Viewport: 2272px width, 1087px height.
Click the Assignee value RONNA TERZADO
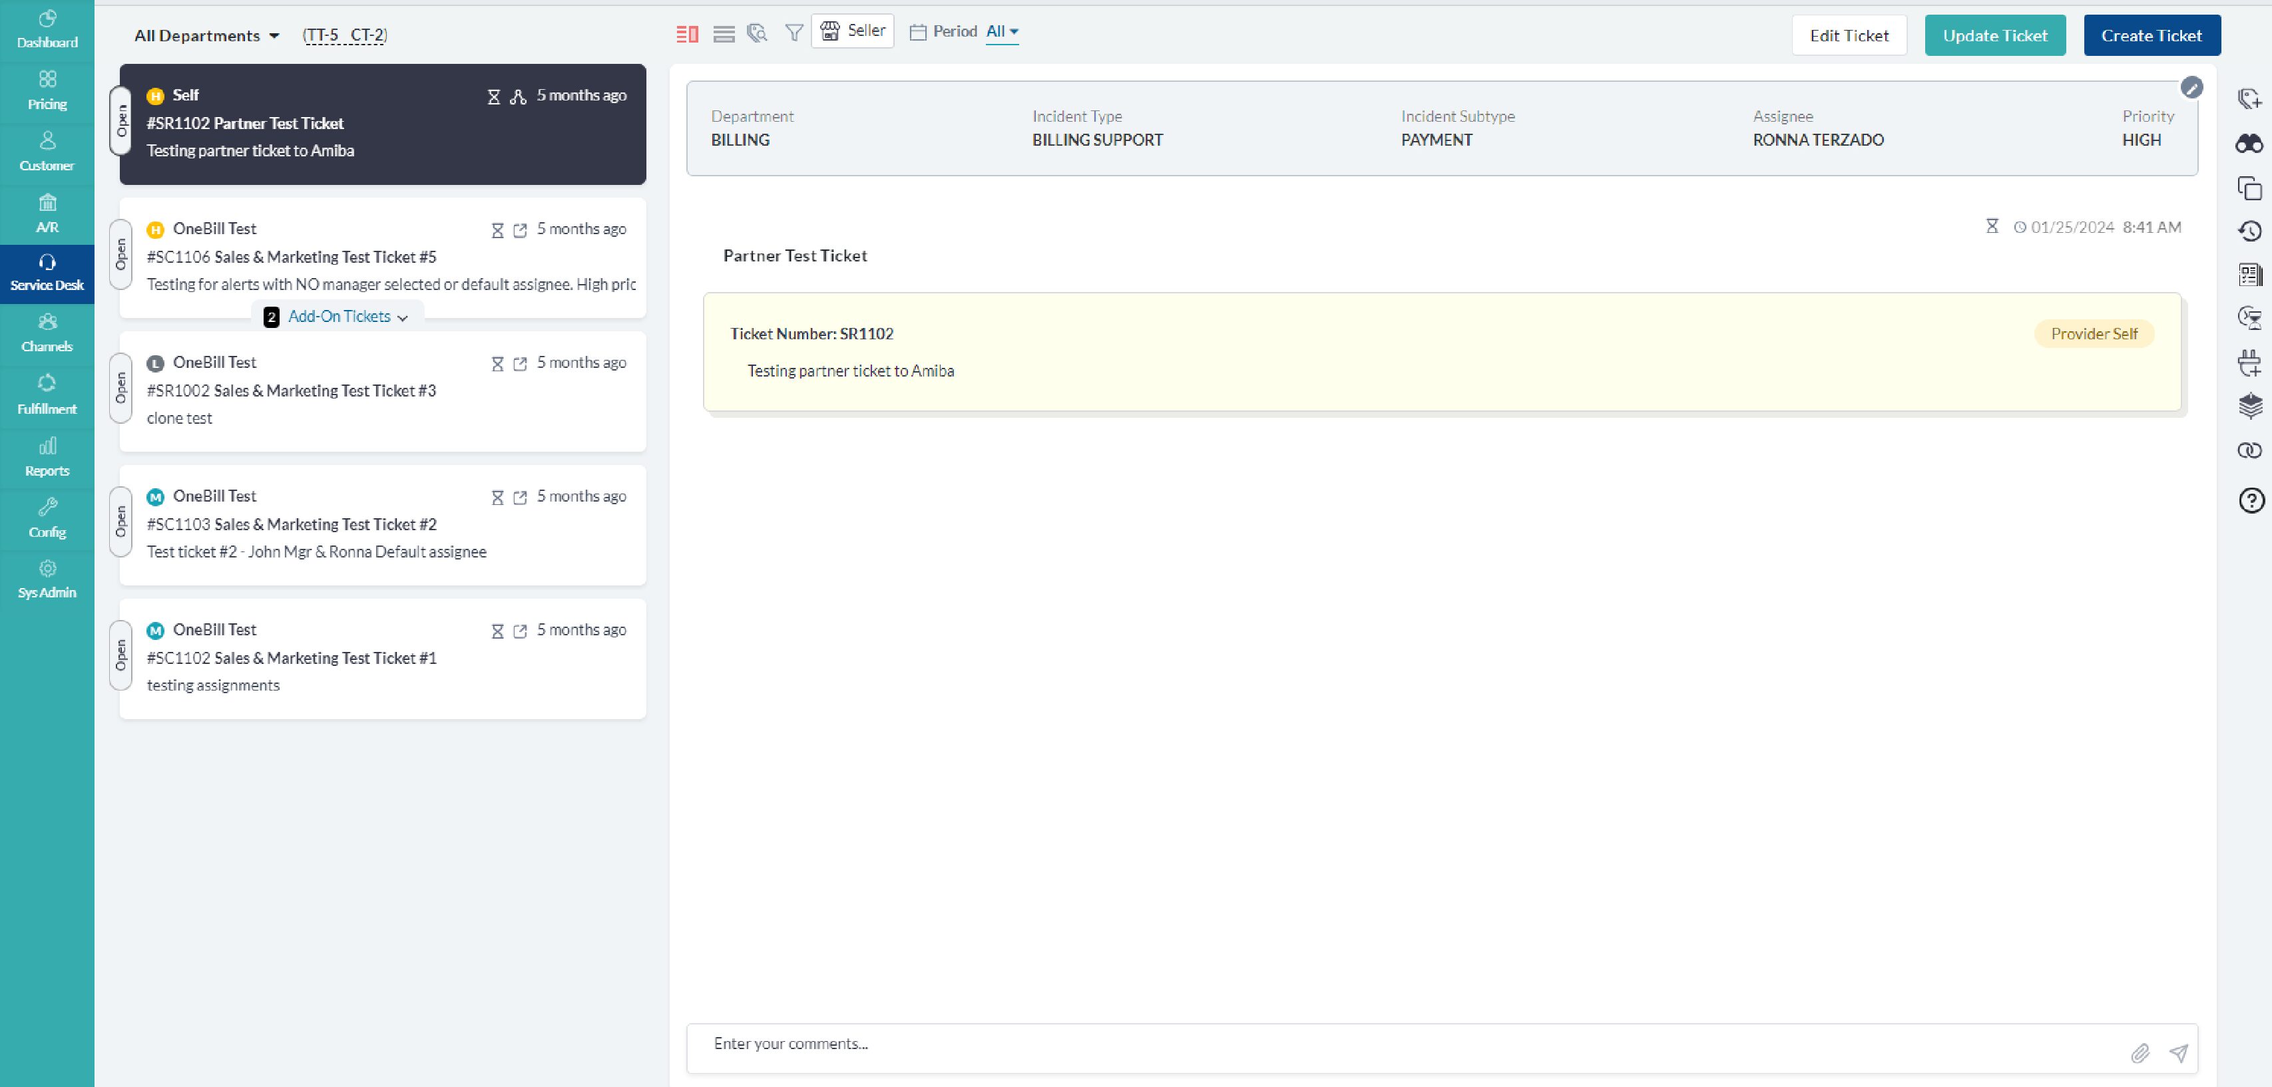click(1818, 140)
